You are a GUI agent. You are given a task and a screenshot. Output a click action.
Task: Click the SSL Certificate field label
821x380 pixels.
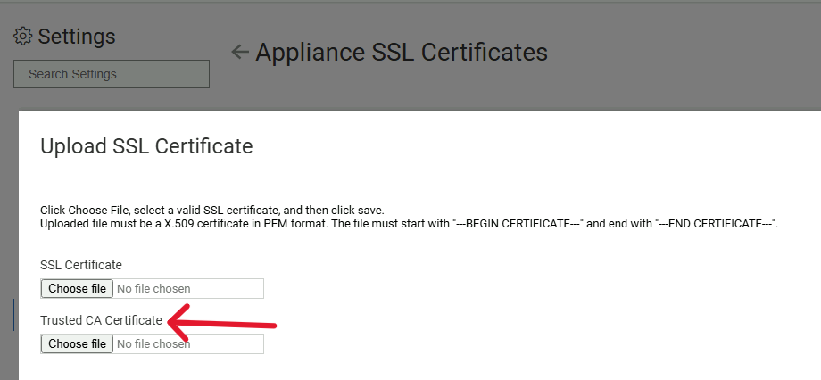coord(81,265)
